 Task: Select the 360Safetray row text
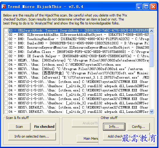[x=79, y=60]
